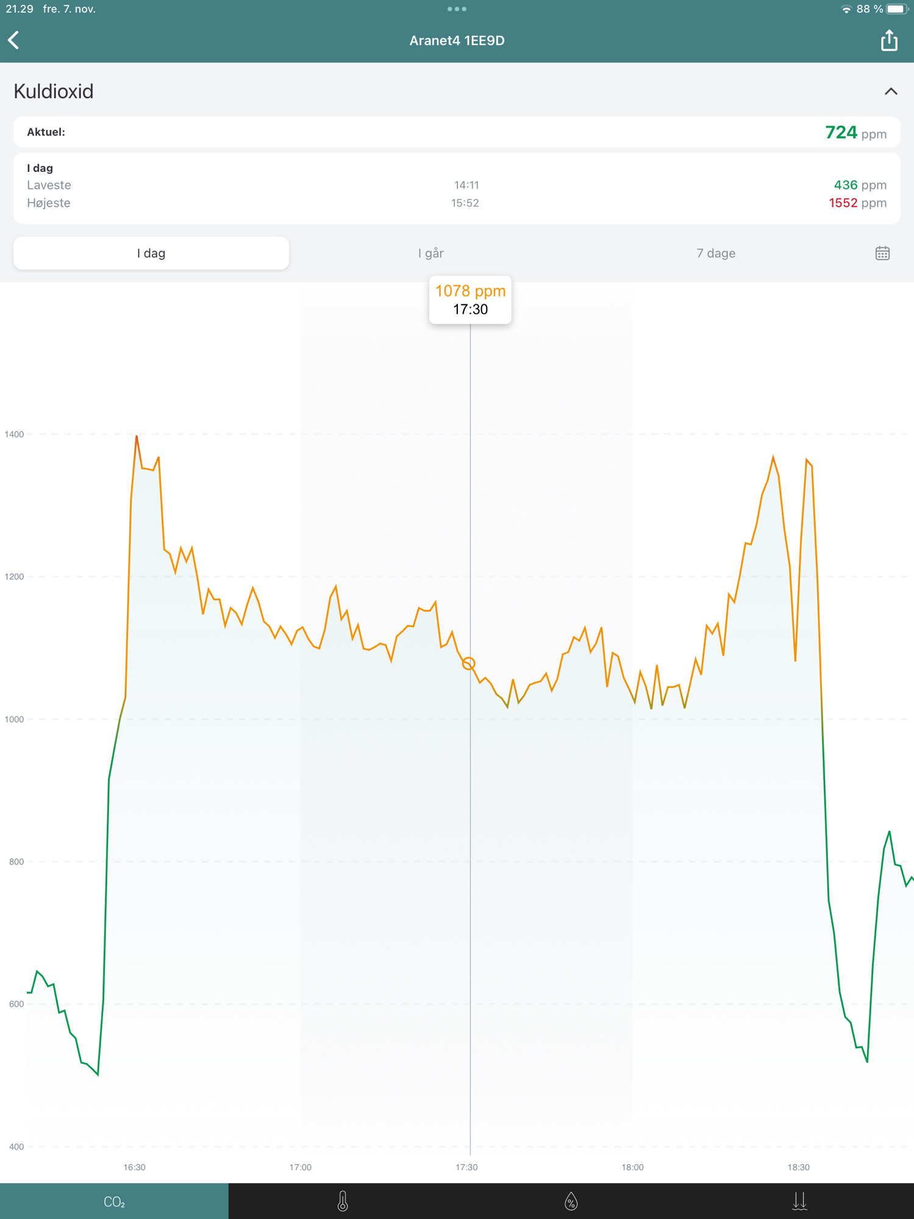Tap the back arrow in the header

point(14,40)
